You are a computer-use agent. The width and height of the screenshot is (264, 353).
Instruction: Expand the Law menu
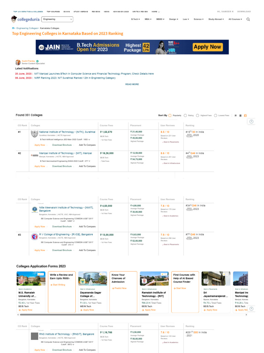[x=186, y=19]
